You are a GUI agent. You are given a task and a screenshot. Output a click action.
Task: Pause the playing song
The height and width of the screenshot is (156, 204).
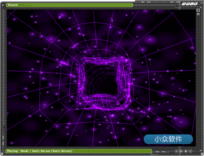point(181,151)
